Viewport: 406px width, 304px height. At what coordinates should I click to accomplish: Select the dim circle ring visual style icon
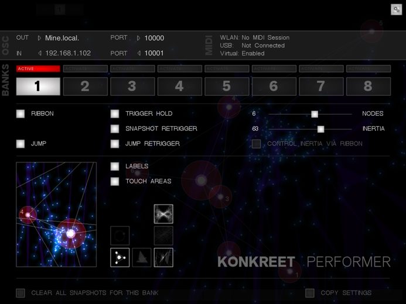120,236
